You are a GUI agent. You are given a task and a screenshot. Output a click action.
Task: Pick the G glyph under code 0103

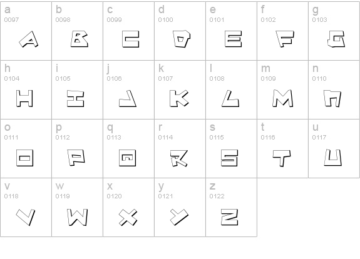[336, 39]
